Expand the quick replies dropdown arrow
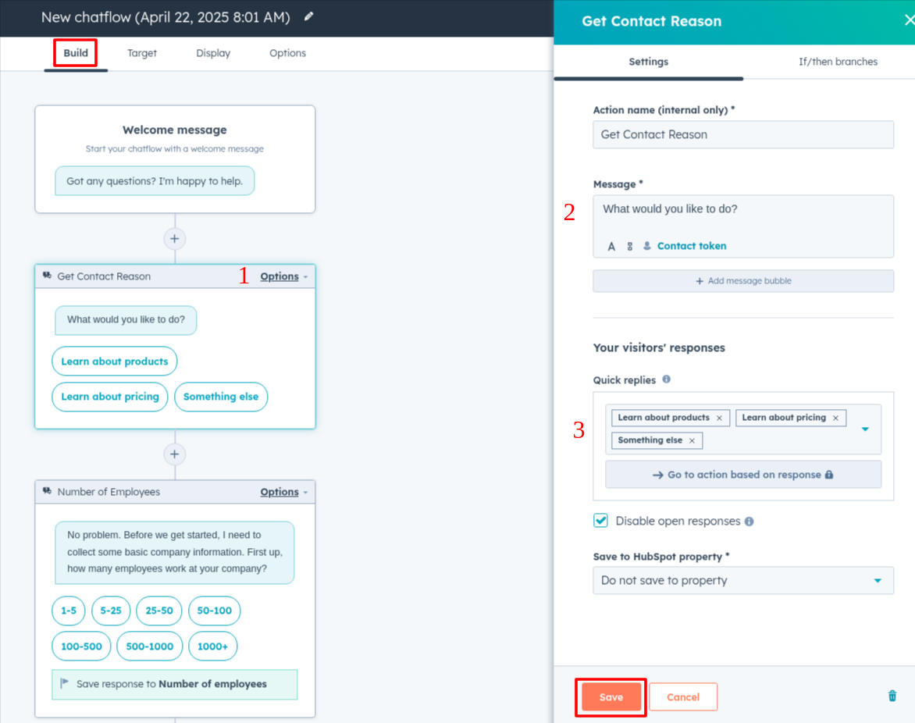Screen dimensions: 915x723 click(x=865, y=429)
